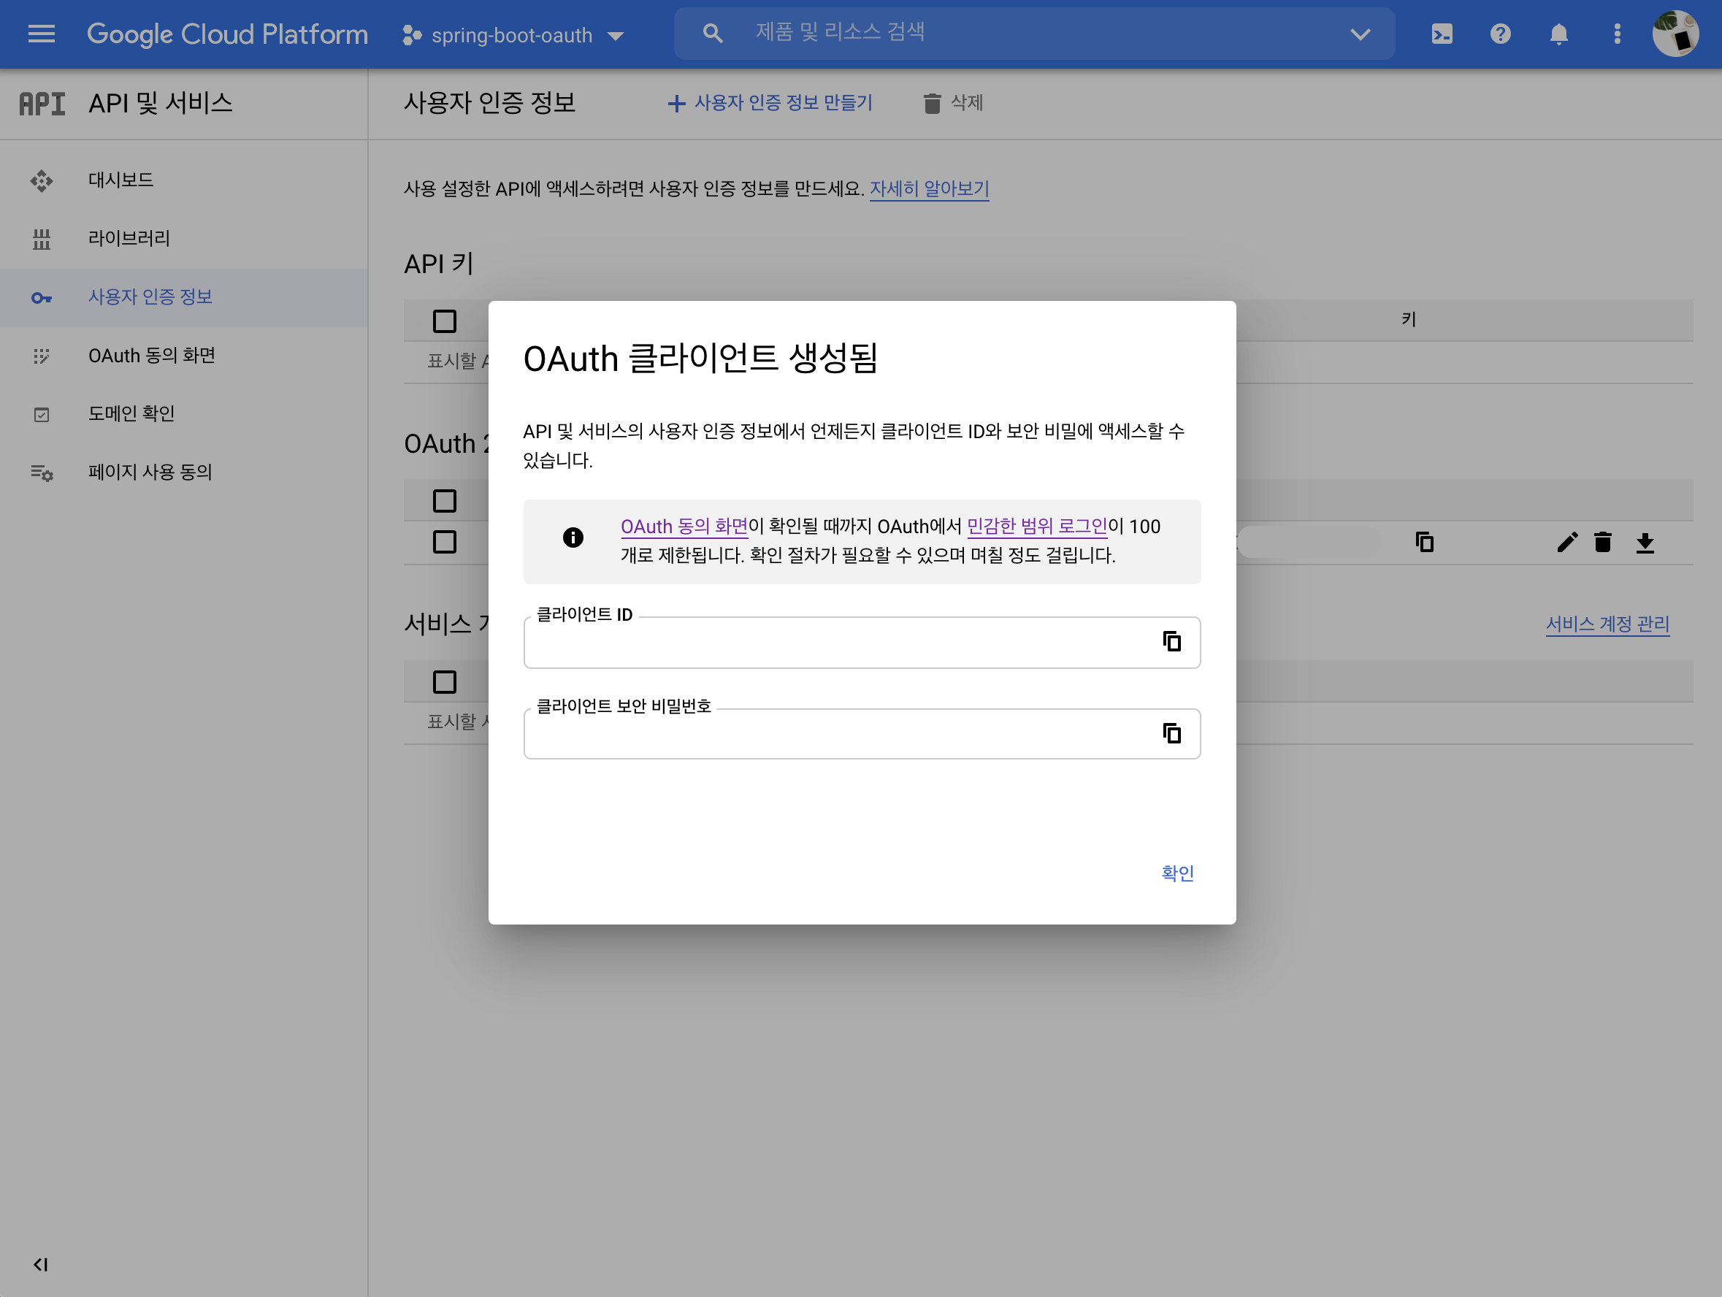Open the three-dot settings menu

click(x=1617, y=34)
